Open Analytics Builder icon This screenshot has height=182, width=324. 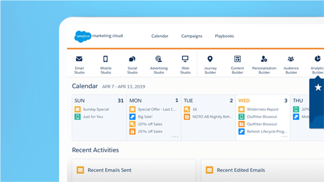coord(317,59)
